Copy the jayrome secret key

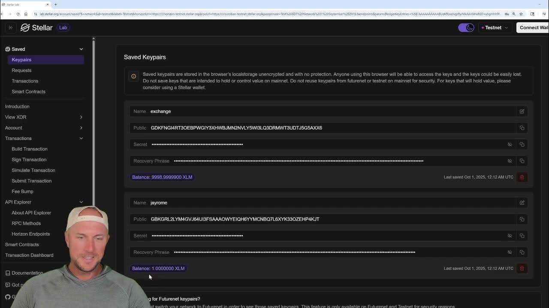click(522, 235)
